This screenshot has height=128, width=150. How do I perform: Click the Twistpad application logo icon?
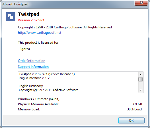(11, 17)
